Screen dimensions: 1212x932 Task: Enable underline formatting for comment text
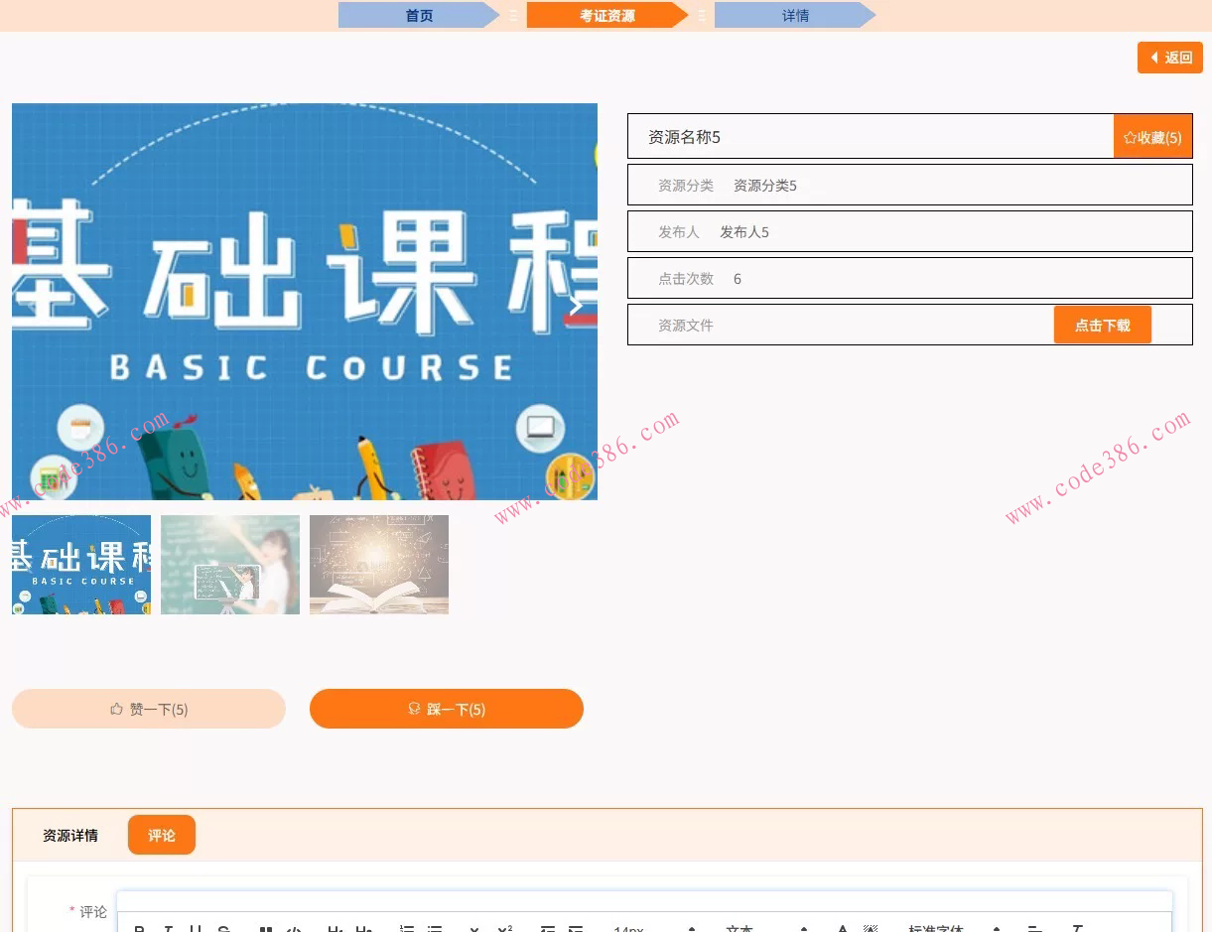(196, 929)
